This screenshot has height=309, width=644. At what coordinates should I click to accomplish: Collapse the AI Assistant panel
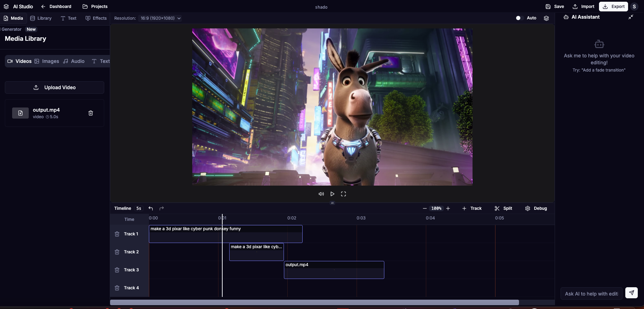click(630, 17)
